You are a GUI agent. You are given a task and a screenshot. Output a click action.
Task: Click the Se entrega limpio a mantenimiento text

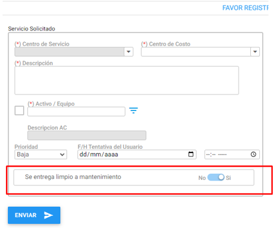pyautogui.click(x=73, y=177)
